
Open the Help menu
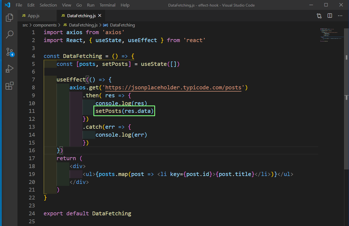(125, 5)
